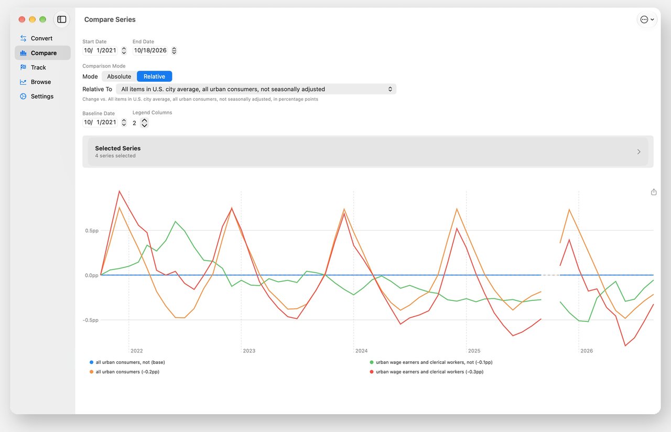This screenshot has height=432, width=671.
Task: Click the Settings gear icon in sidebar
Action: tap(23, 96)
